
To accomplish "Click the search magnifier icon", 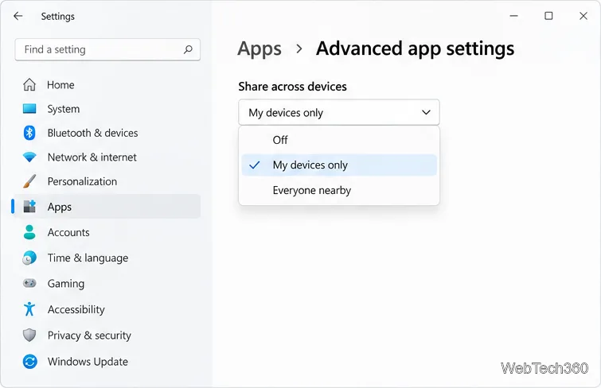I will (x=188, y=49).
